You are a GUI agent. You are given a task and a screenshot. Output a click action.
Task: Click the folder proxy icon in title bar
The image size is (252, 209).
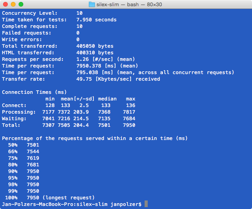92,4
